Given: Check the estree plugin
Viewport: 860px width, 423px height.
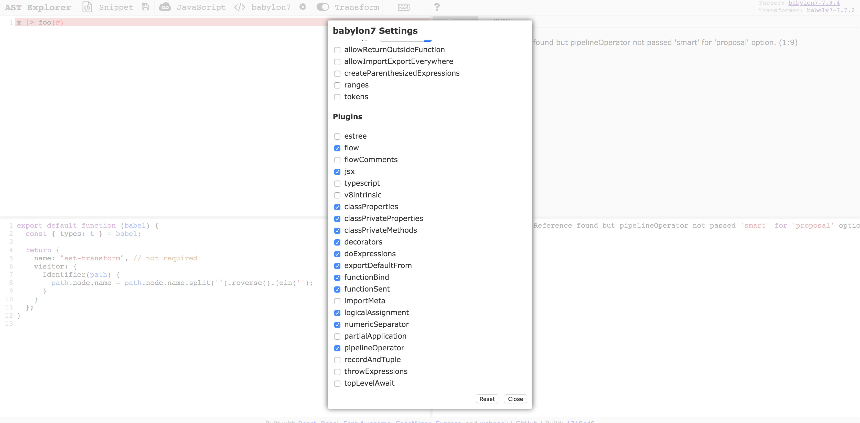Looking at the screenshot, I should click(337, 137).
